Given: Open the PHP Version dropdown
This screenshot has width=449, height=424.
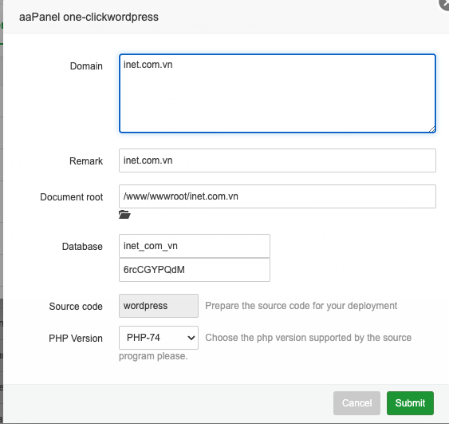Looking at the screenshot, I should tap(159, 338).
